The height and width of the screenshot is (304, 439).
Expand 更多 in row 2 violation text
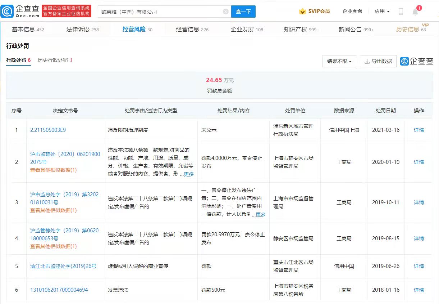click(189, 174)
